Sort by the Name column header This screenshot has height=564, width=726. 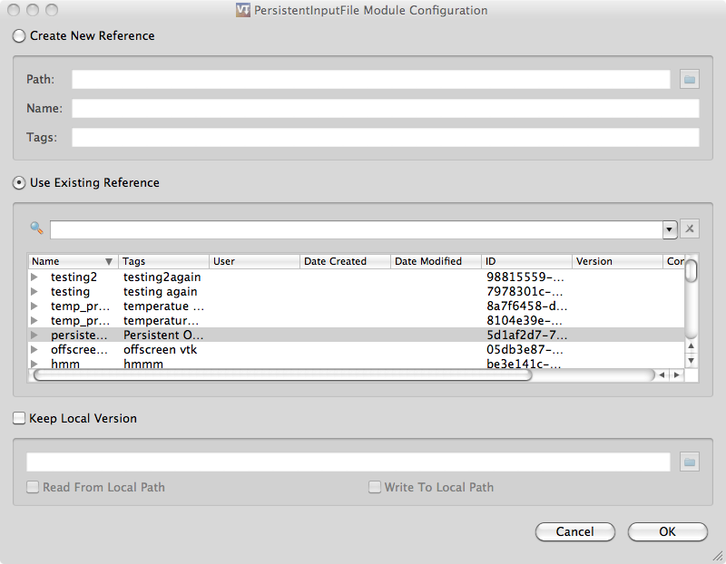click(x=73, y=261)
